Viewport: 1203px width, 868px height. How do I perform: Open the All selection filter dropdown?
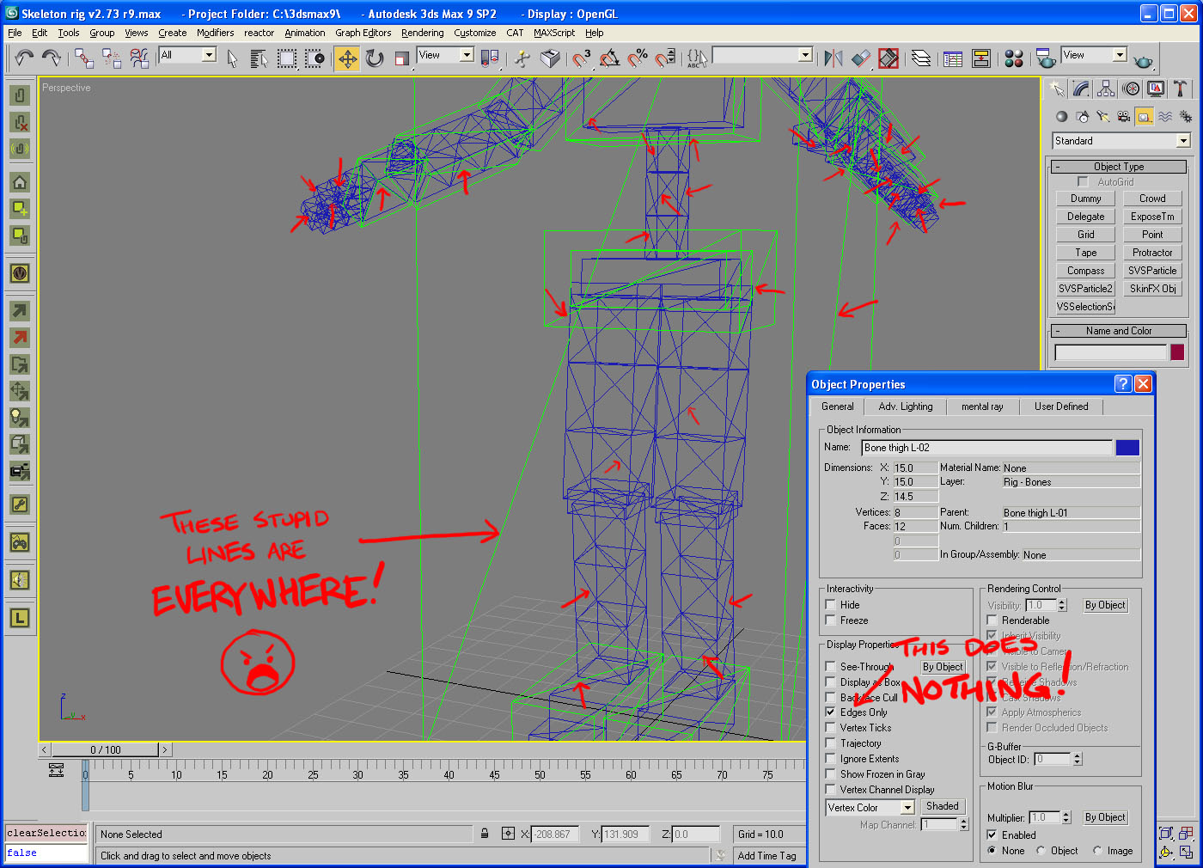point(209,55)
